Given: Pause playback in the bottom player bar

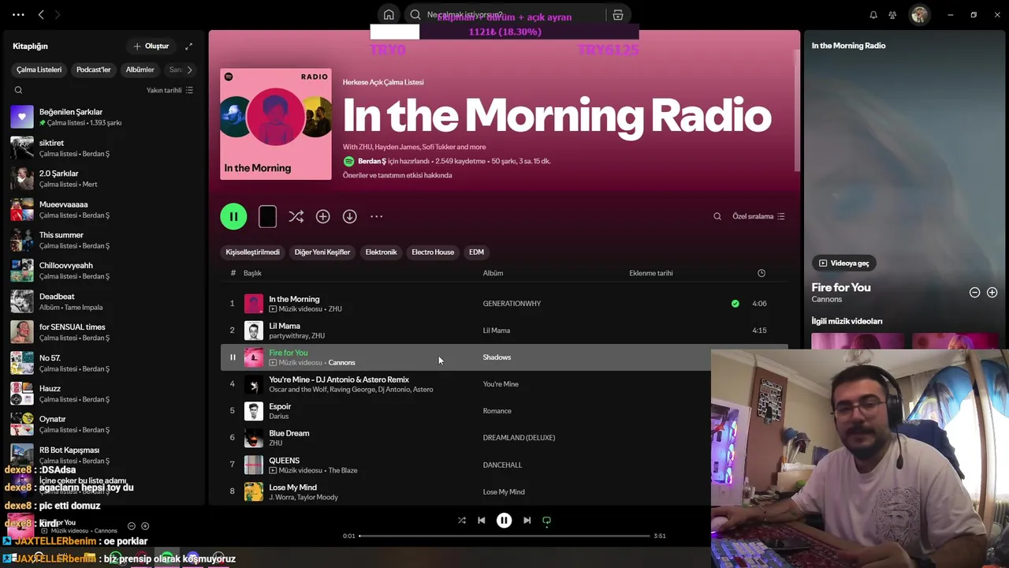Looking at the screenshot, I should pos(504,520).
